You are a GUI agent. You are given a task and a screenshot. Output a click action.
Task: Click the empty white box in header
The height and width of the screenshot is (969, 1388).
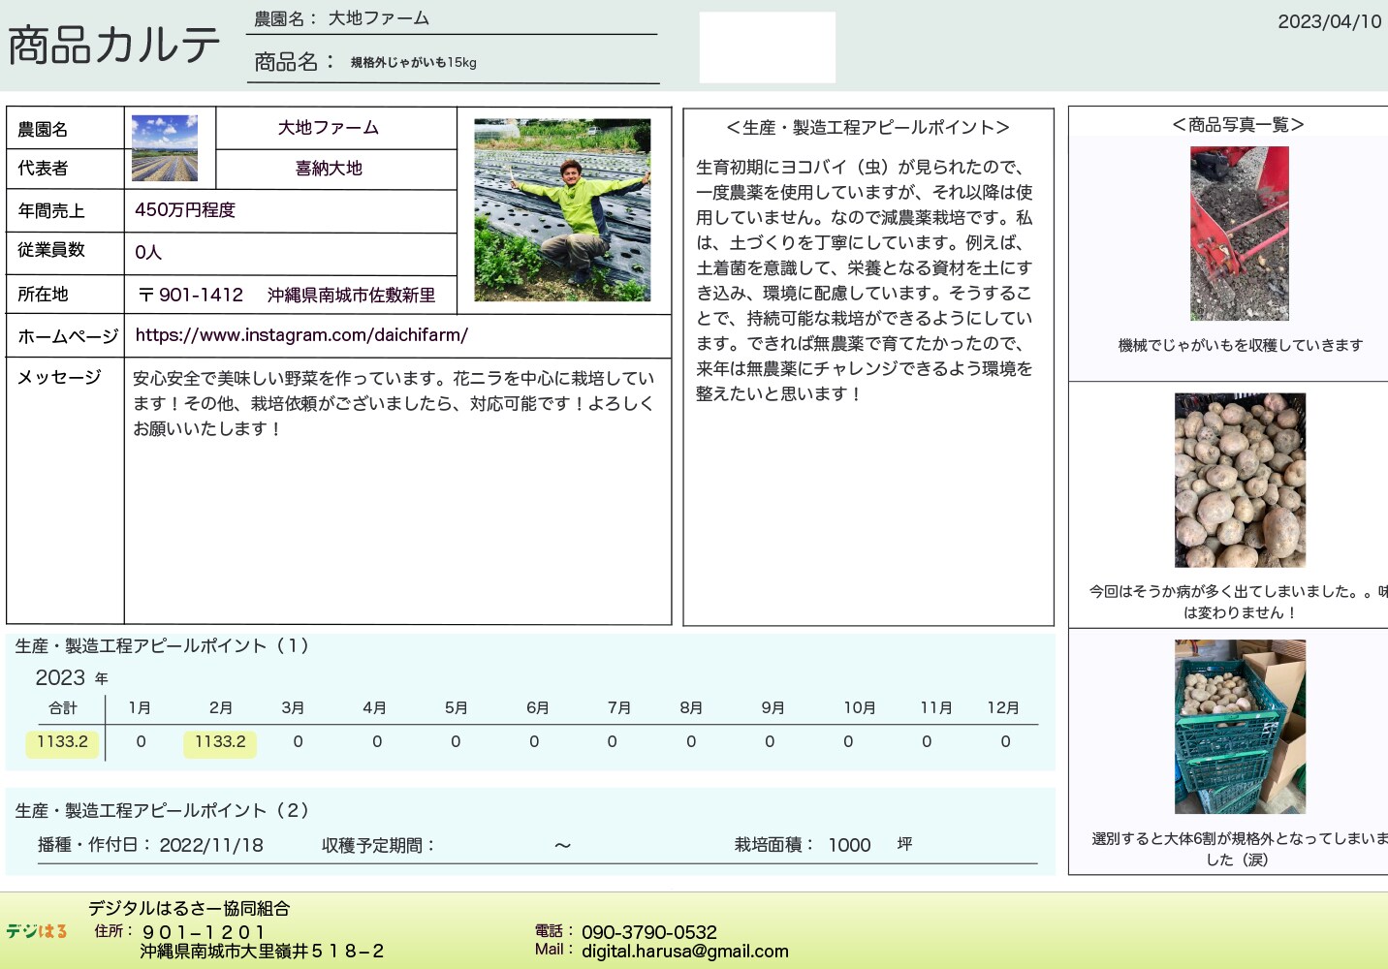pos(767,47)
